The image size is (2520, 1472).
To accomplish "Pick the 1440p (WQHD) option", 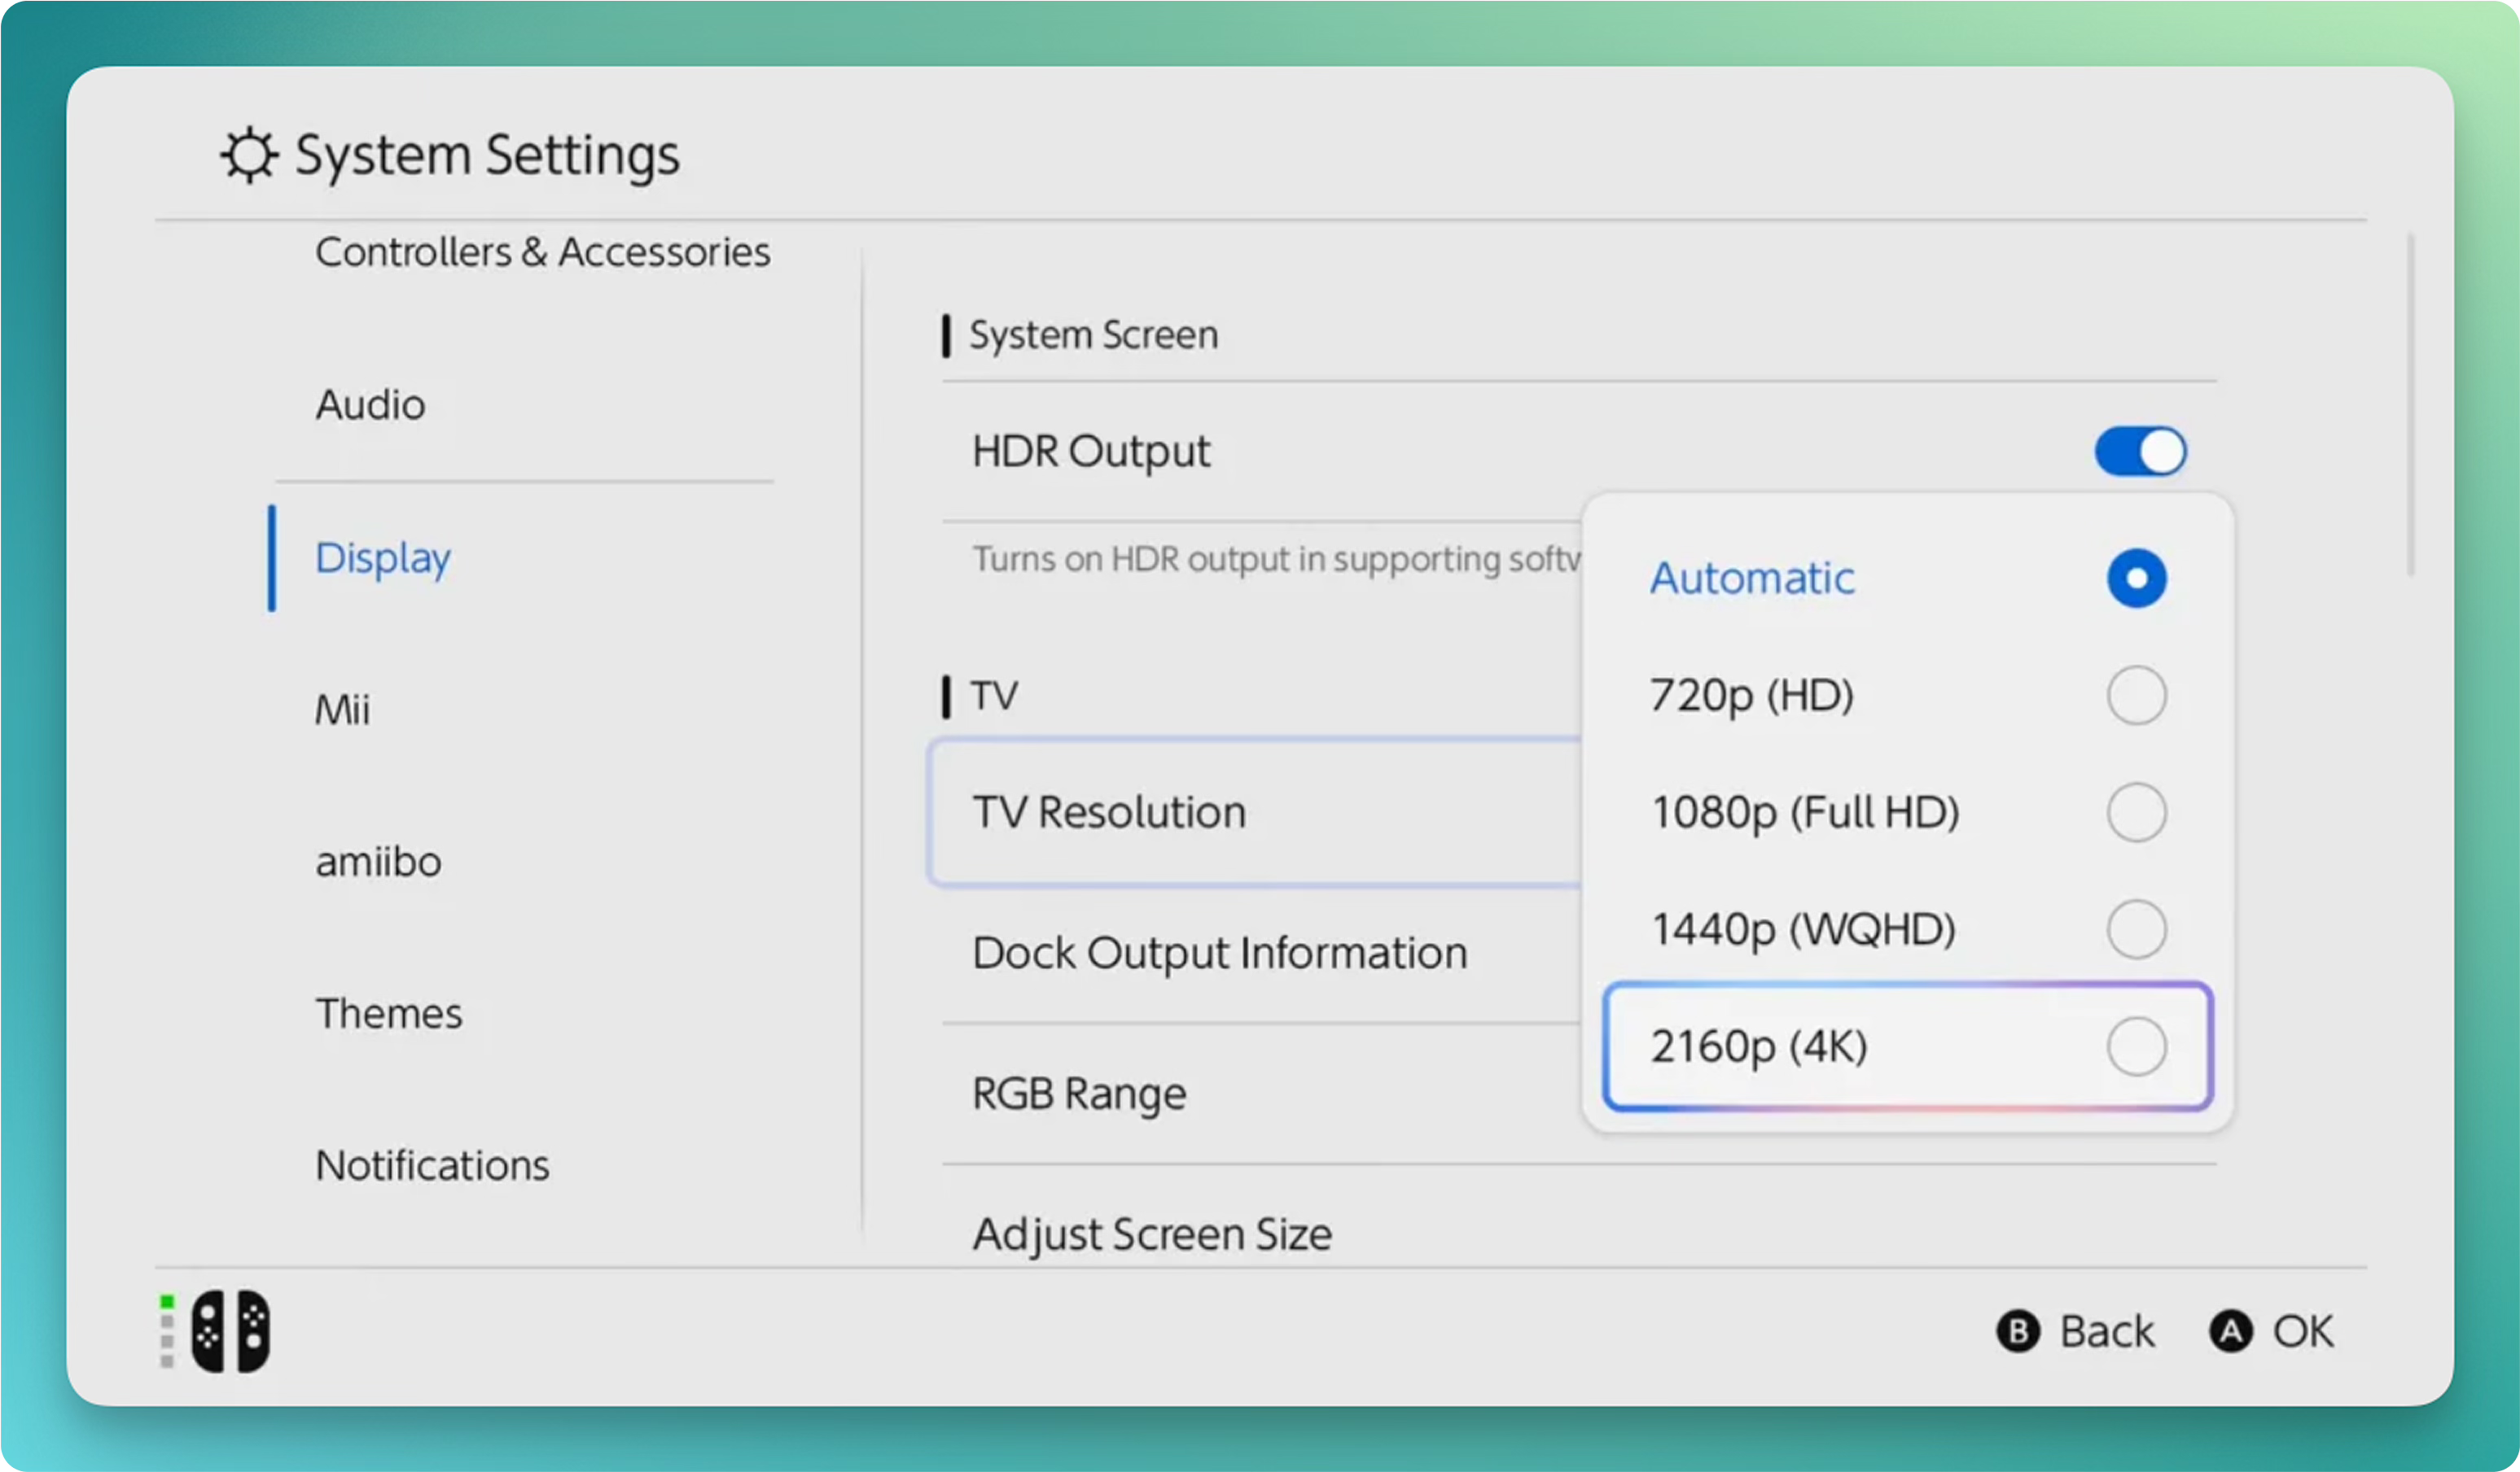I will point(2136,929).
